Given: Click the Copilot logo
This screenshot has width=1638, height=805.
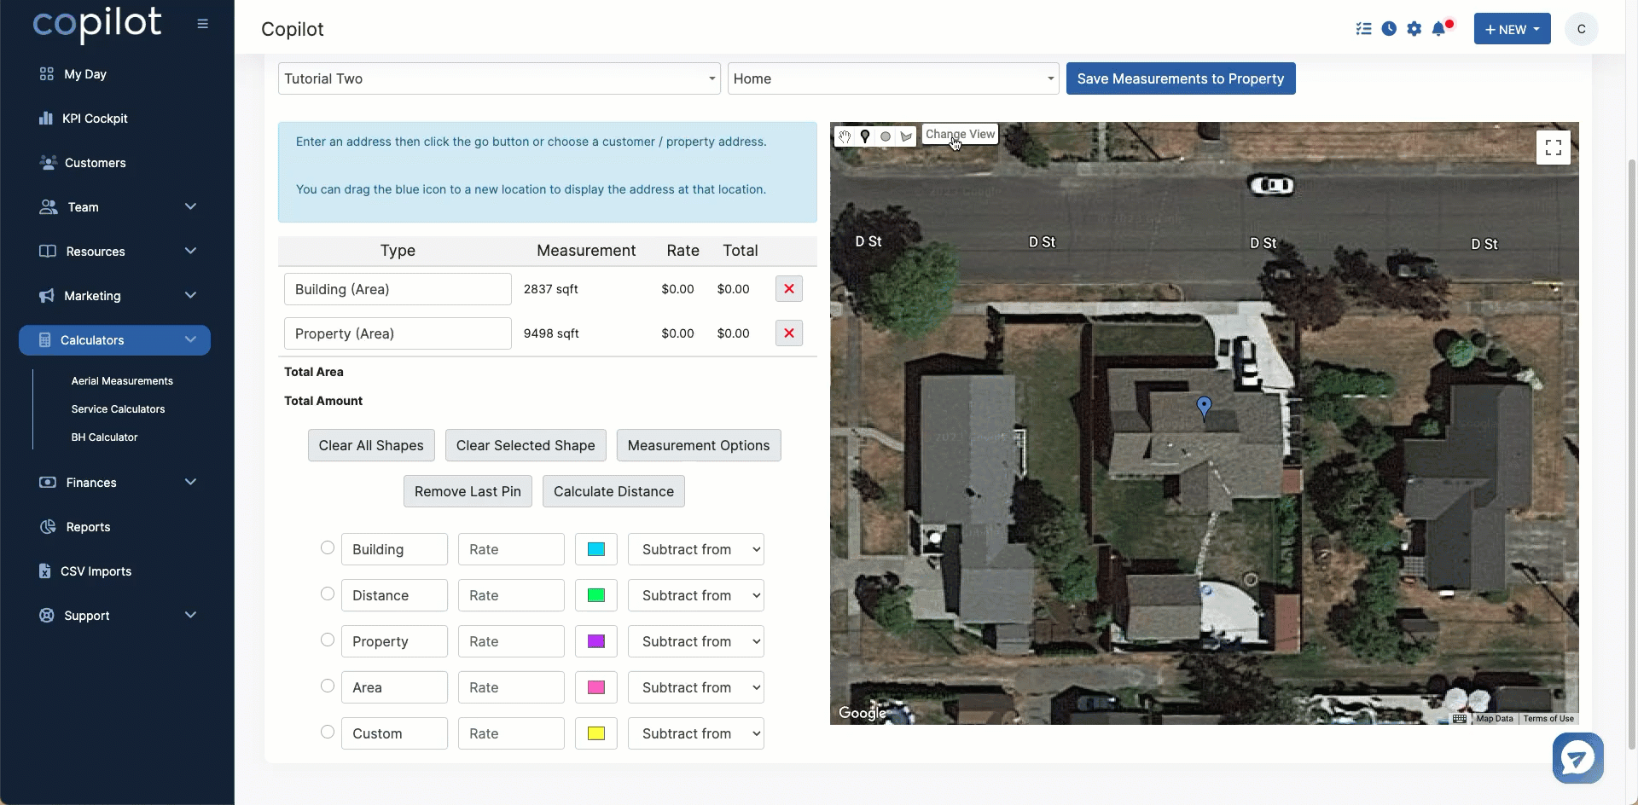Looking at the screenshot, I should [x=96, y=24].
